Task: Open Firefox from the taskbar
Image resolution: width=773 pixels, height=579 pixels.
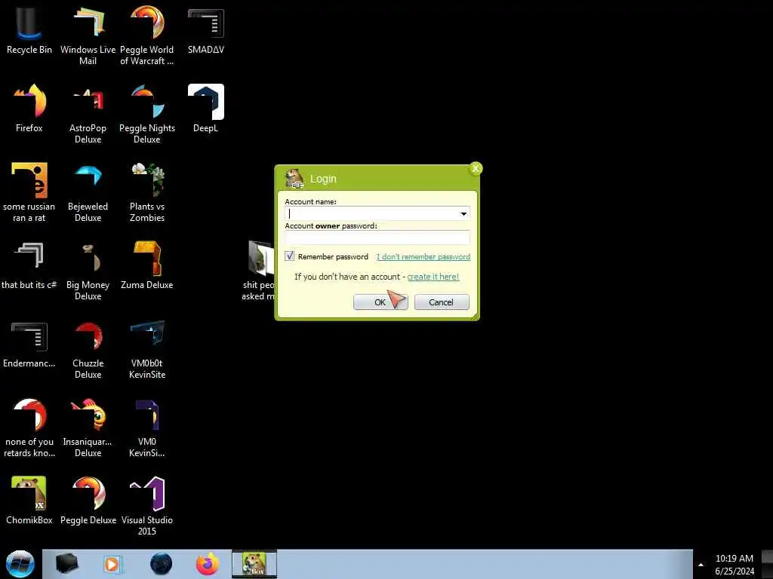Action: (208, 564)
